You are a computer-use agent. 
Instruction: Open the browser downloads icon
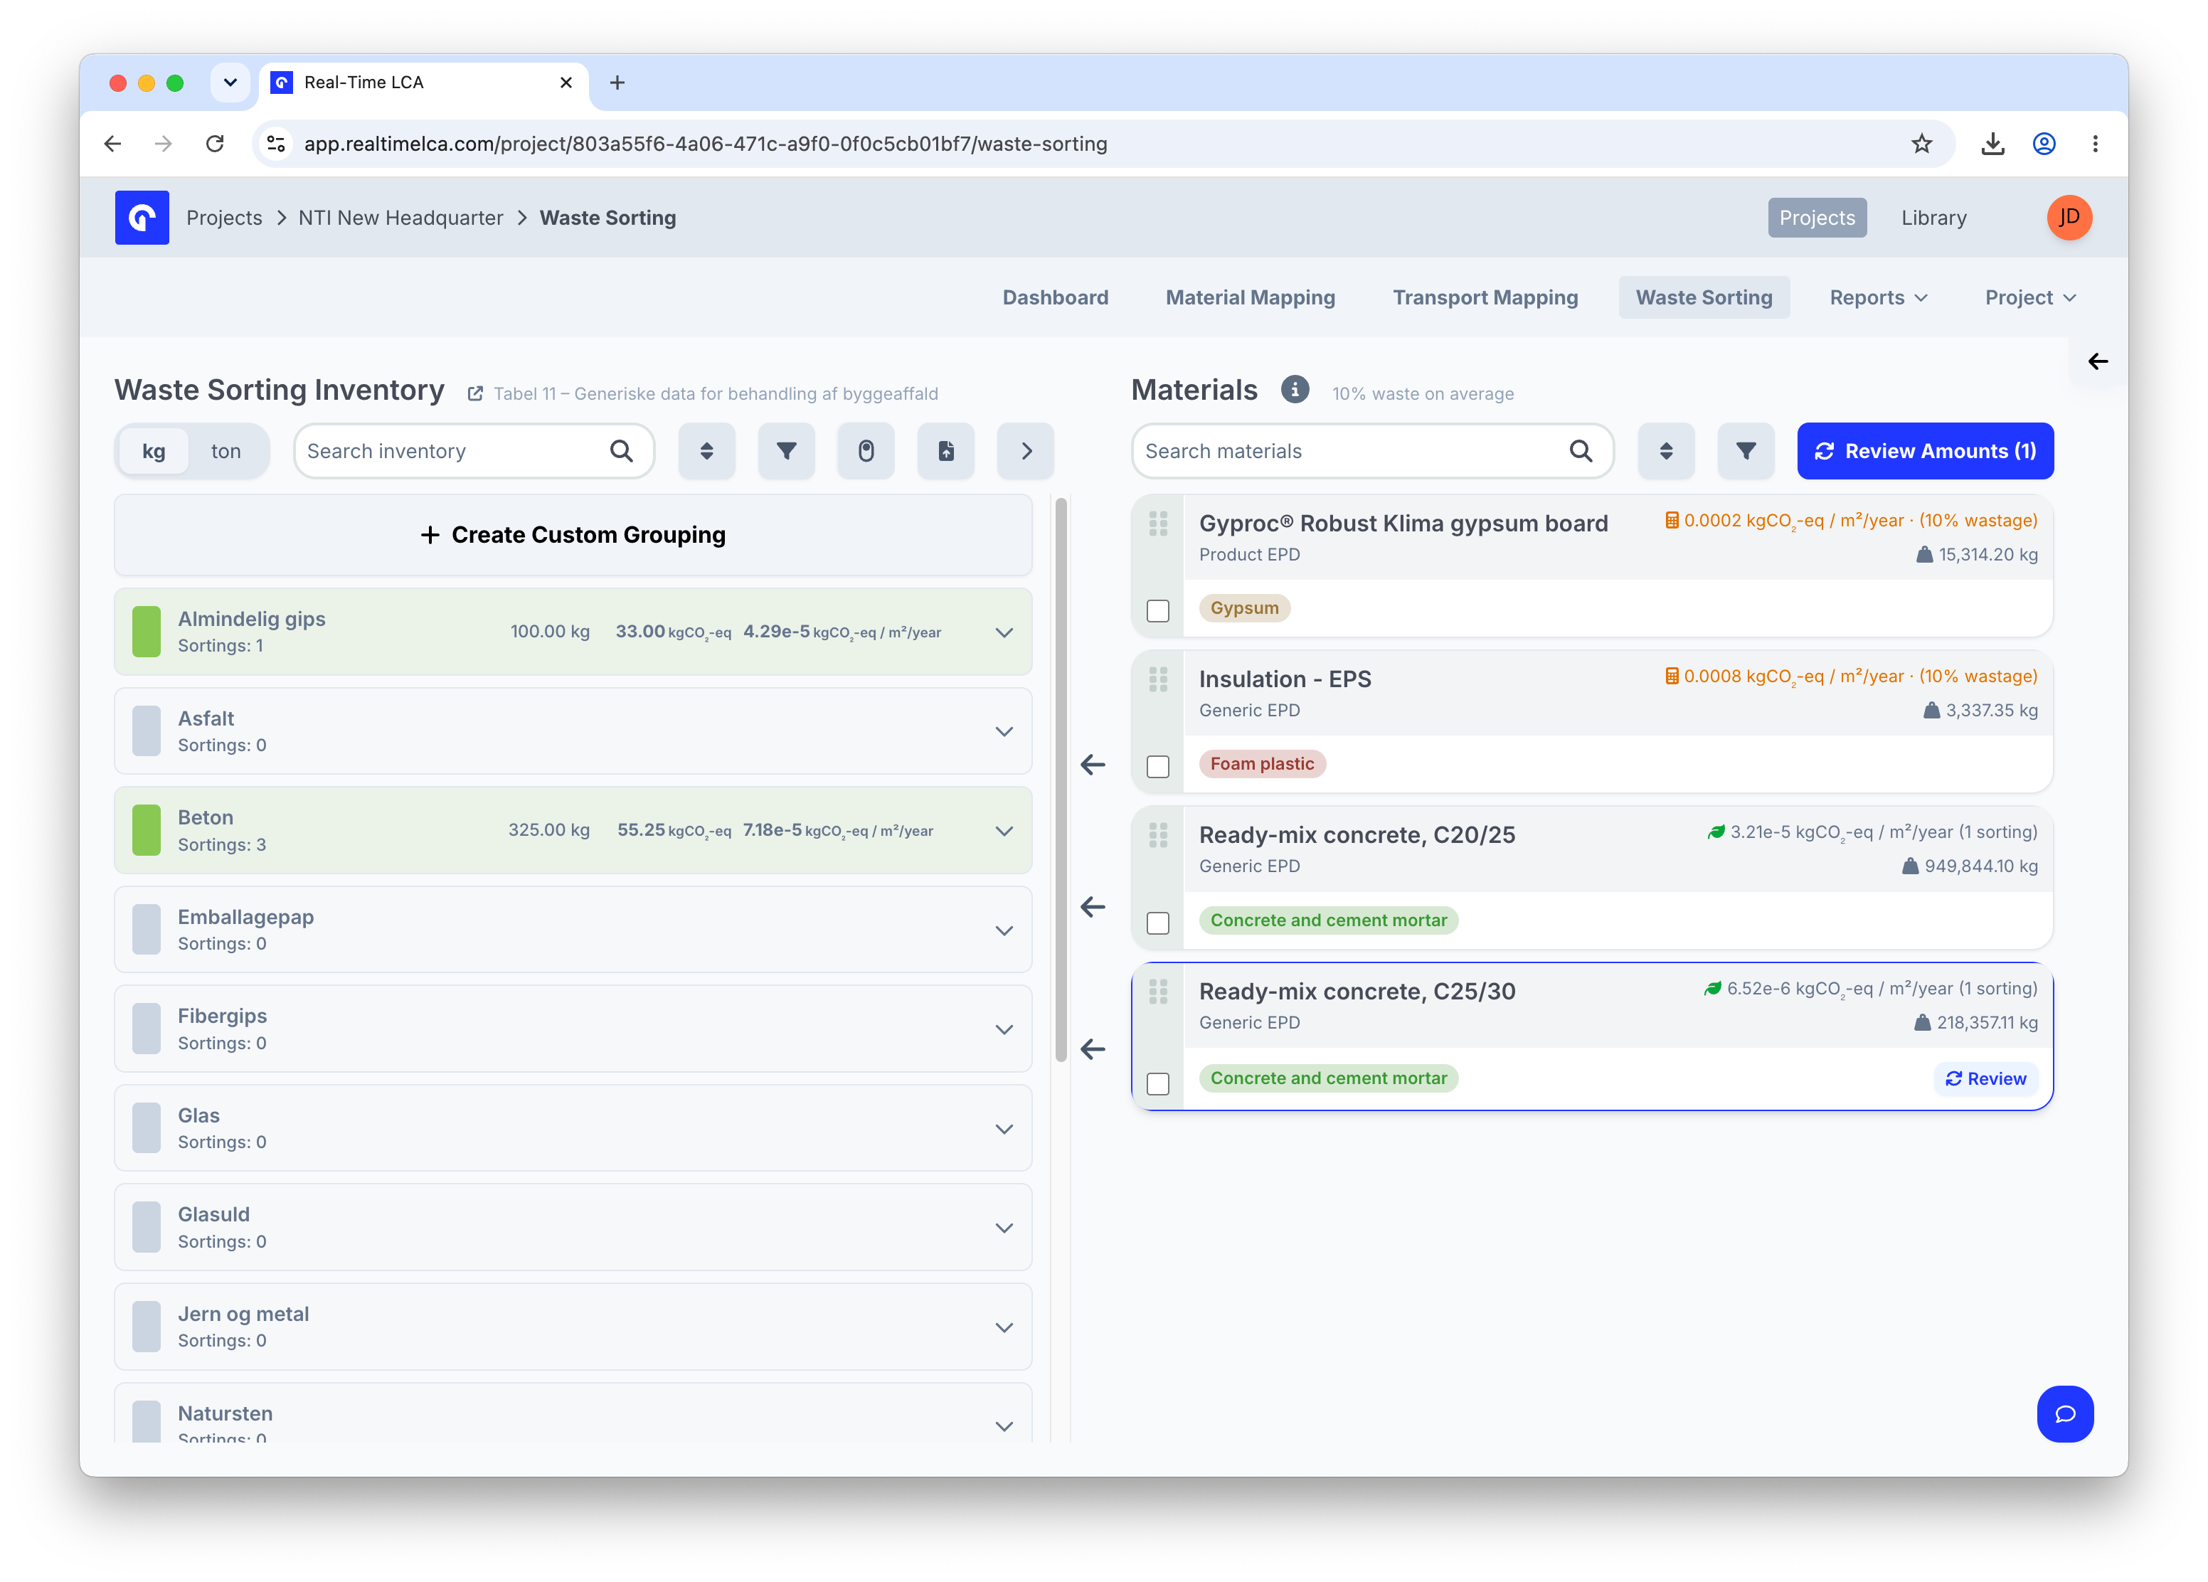tap(1992, 144)
